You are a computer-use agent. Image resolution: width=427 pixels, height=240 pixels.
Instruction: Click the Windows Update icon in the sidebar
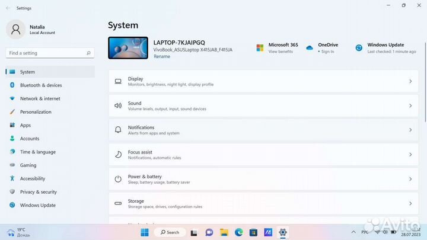12,205
